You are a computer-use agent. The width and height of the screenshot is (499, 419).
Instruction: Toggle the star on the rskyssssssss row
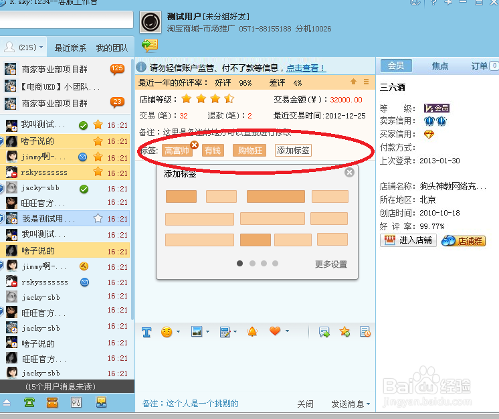98,171
